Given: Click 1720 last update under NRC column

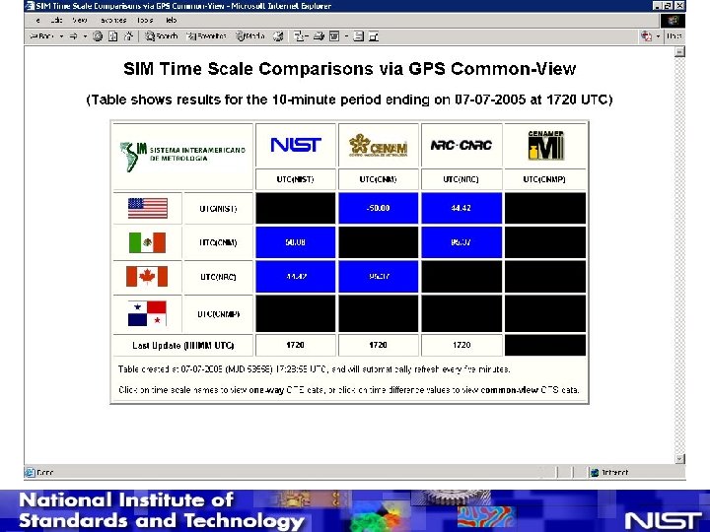Looking at the screenshot, I should tap(461, 345).
